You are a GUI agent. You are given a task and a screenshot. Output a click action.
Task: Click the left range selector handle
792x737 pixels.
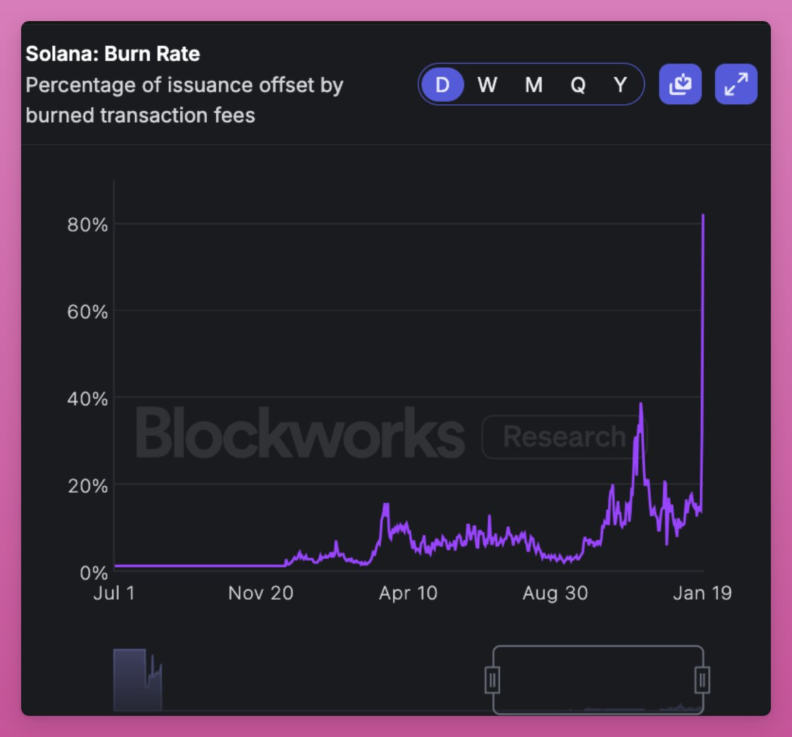tap(492, 680)
